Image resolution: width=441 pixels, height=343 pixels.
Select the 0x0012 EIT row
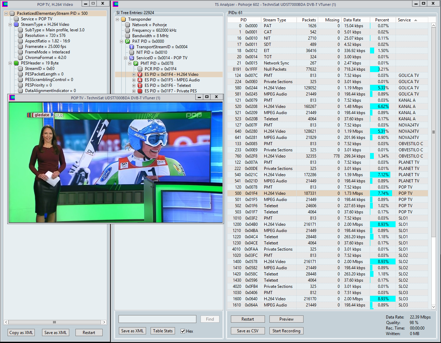pyautogui.click(x=328, y=51)
